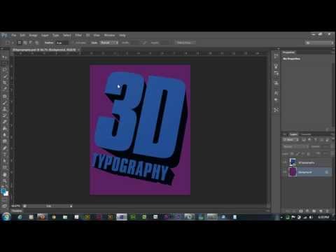Open the Filter menu

78,35
